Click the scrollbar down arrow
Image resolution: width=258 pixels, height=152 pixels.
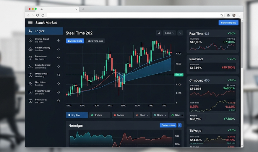pyautogui.click(x=242, y=146)
